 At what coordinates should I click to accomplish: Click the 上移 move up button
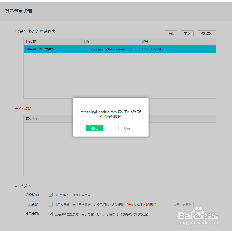(x=171, y=34)
